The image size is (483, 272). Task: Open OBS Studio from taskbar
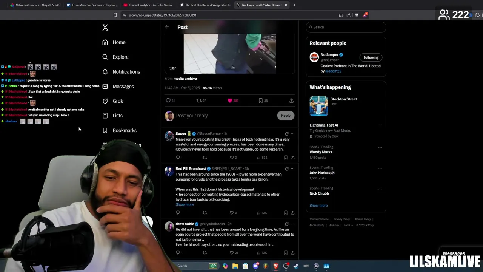(286, 266)
